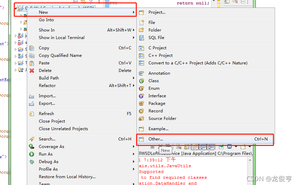Click the Copy icon in the context menu
Viewport: 297px width, 185px height.
tap(32, 48)
